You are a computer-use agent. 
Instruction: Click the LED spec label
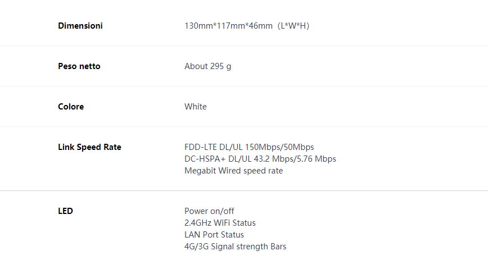65,211
